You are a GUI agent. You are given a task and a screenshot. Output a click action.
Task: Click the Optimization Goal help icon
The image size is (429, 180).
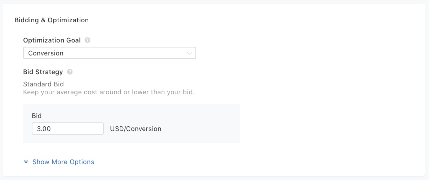click(87, 40)
